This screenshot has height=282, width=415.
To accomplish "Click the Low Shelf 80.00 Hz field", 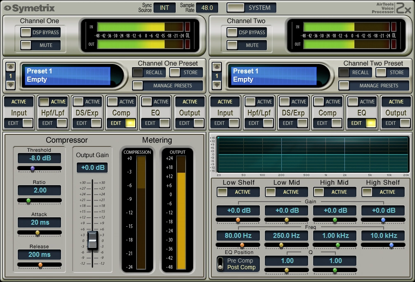I will pos(238,235).
